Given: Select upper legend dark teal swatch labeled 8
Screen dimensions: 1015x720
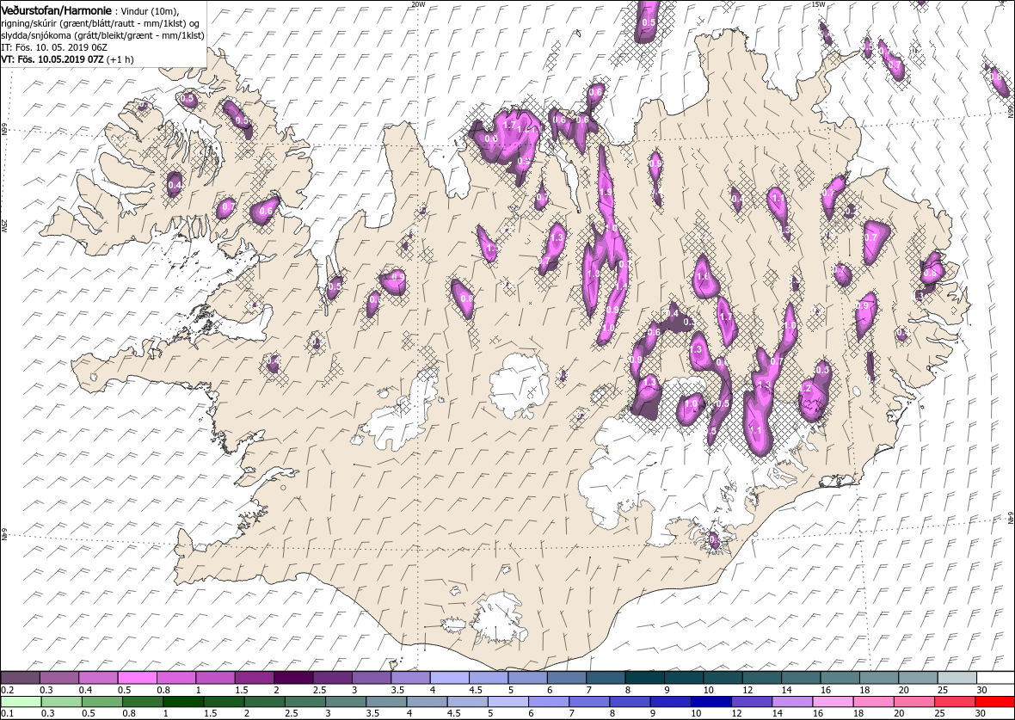Looking at the screenshot, I should tap(644, 678).
